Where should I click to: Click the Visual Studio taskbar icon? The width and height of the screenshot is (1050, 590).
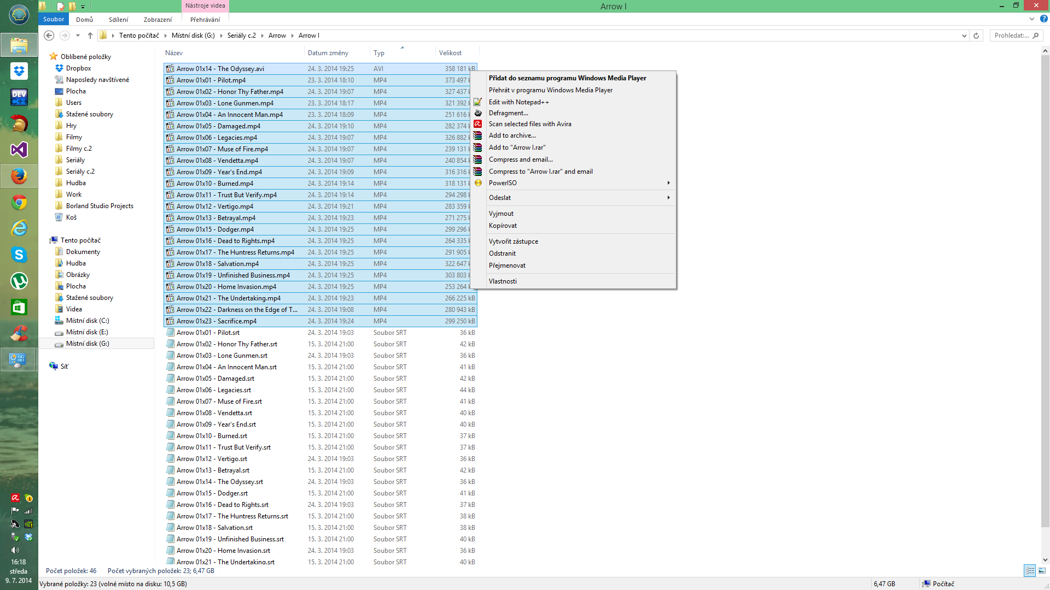point(19,150)
